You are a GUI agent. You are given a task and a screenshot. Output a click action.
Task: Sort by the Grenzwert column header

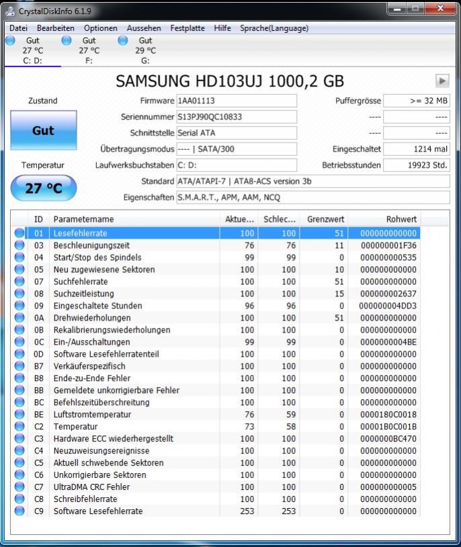tap(324, 219)
